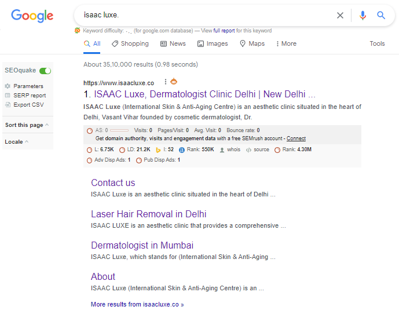
Task: Click the Semrush L links icon
Action: [x=89, y=150]
